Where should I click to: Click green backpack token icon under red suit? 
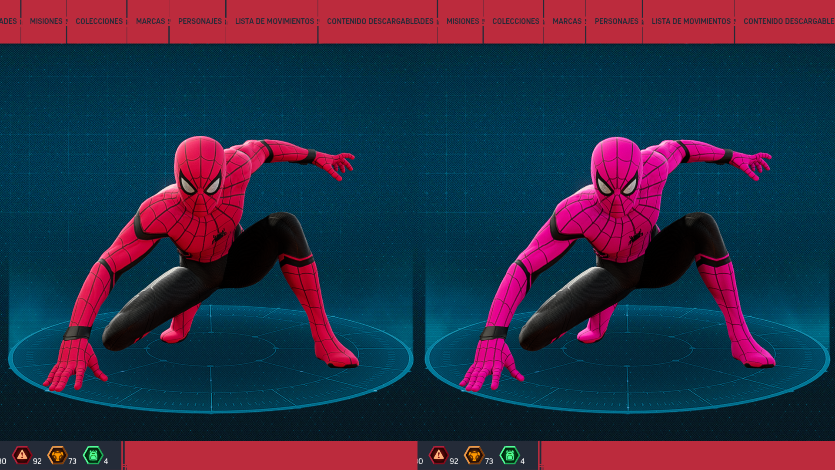tap(93, 455)
